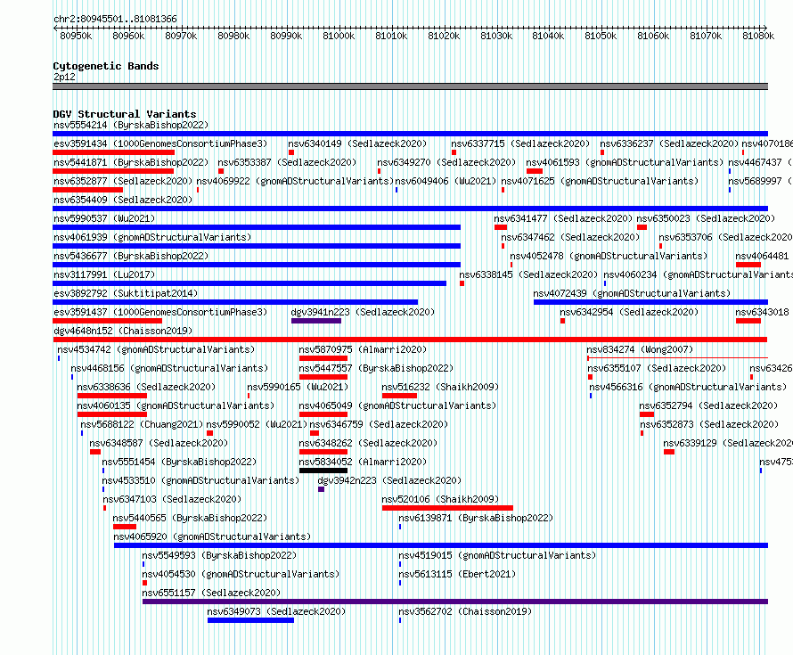The width and height of the screenshot is (793, 655).
Task: Open the nsv3117991 (Lu2017) label
Action: (x=104, y=274)
